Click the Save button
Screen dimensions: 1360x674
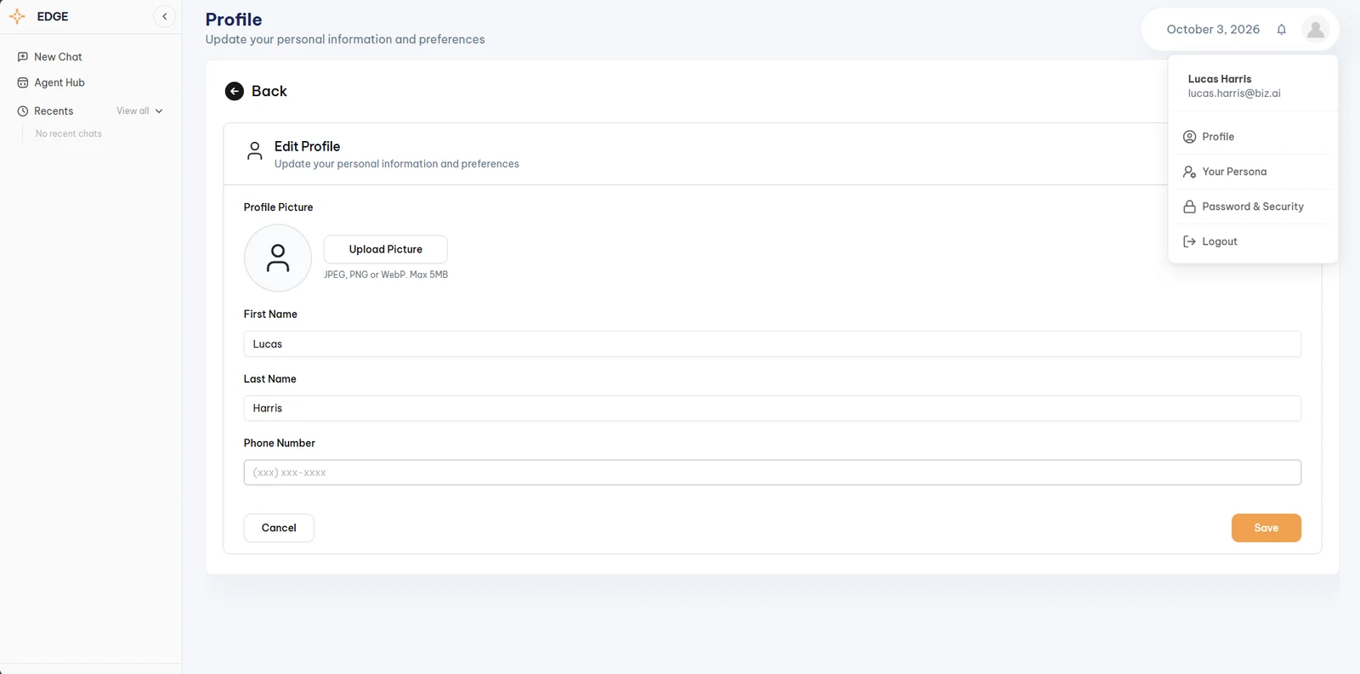1266,528
